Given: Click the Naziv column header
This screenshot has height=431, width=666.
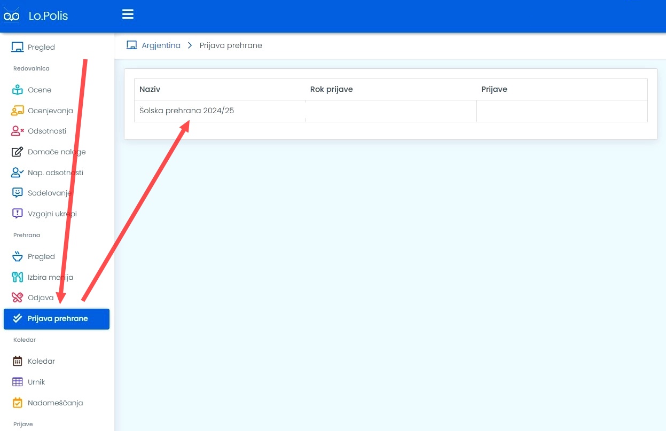Looking at the screenshot, I should tap(150, 89).
